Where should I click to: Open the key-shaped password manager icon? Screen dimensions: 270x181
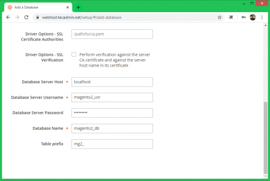point(243,17)
